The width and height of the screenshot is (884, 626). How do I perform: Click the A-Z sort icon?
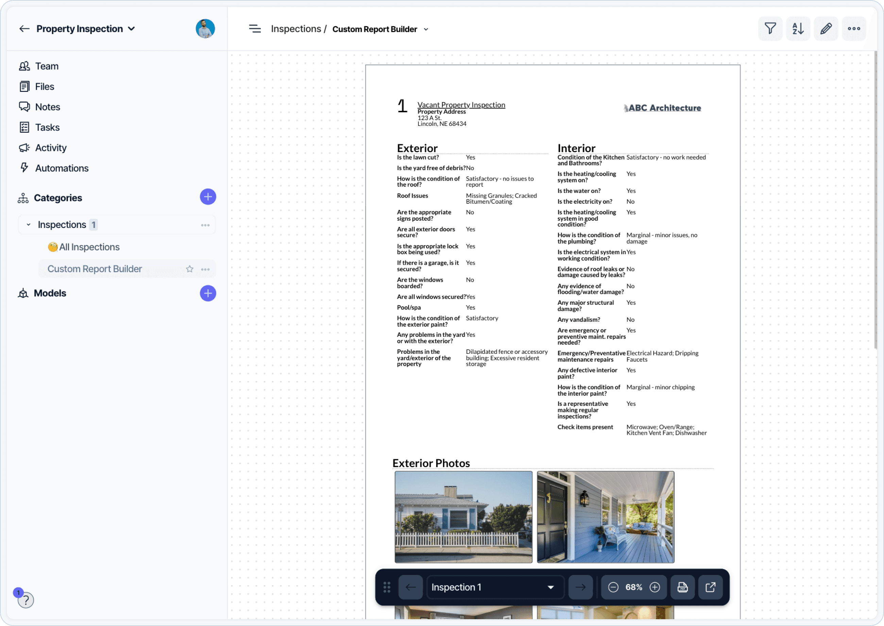coord(798,29)
